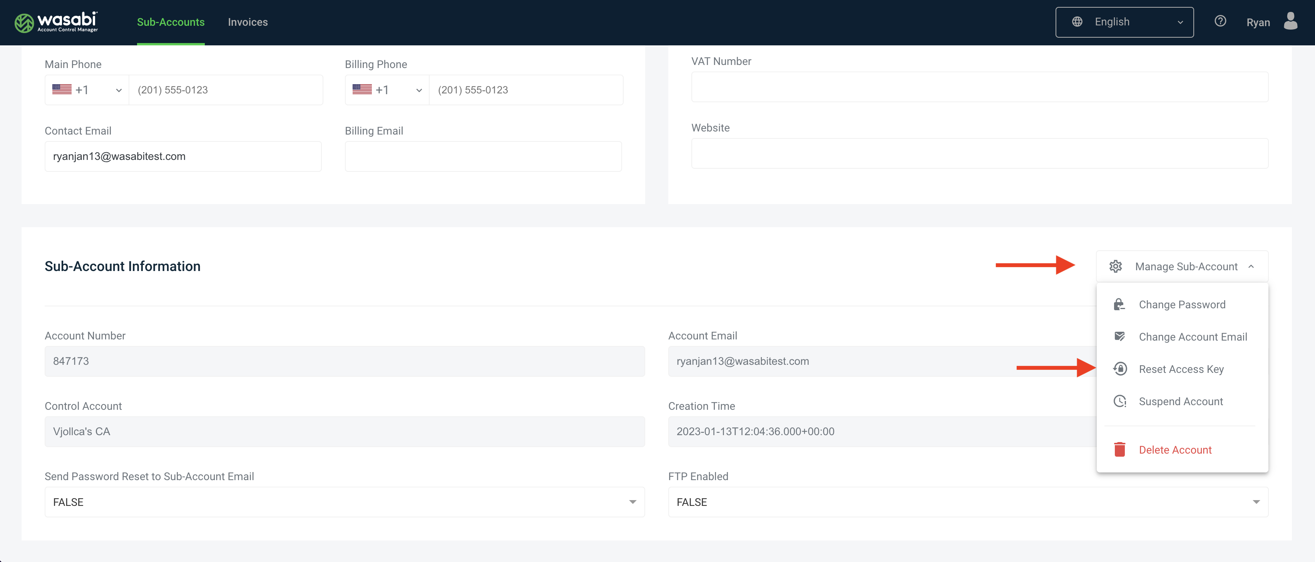Click the Account Number field 847173
This screenshot has width=1315, height=562.
tap(345, 361)
